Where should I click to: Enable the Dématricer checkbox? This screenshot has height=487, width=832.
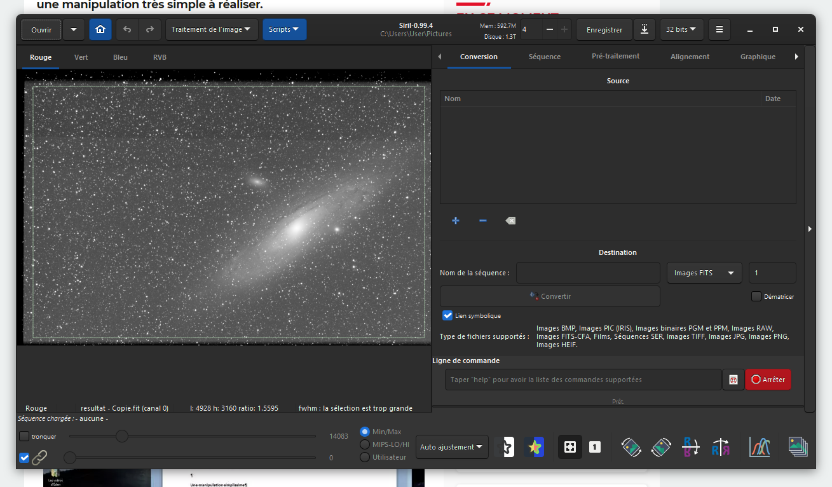click(756, 296)
